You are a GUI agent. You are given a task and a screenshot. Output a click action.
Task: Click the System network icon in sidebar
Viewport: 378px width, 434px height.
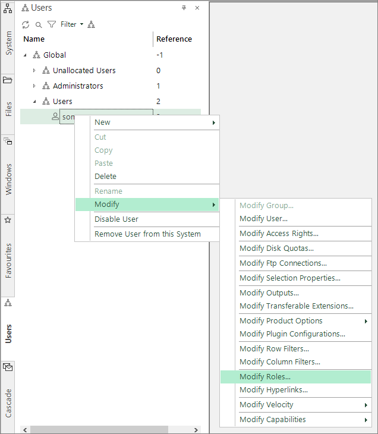tap(8, 8)
